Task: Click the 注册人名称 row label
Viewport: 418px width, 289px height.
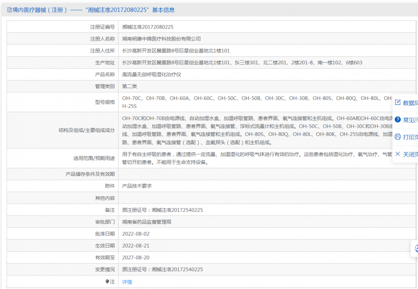Action: click(x=102, y=39)
